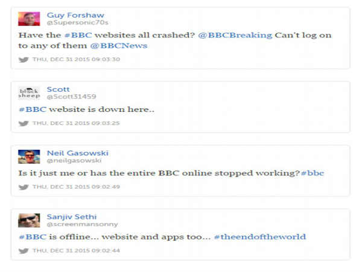Screen dimensions: 362x272
Task: Click the lowercase #bbc hashtag
Action: coord(312,173)
